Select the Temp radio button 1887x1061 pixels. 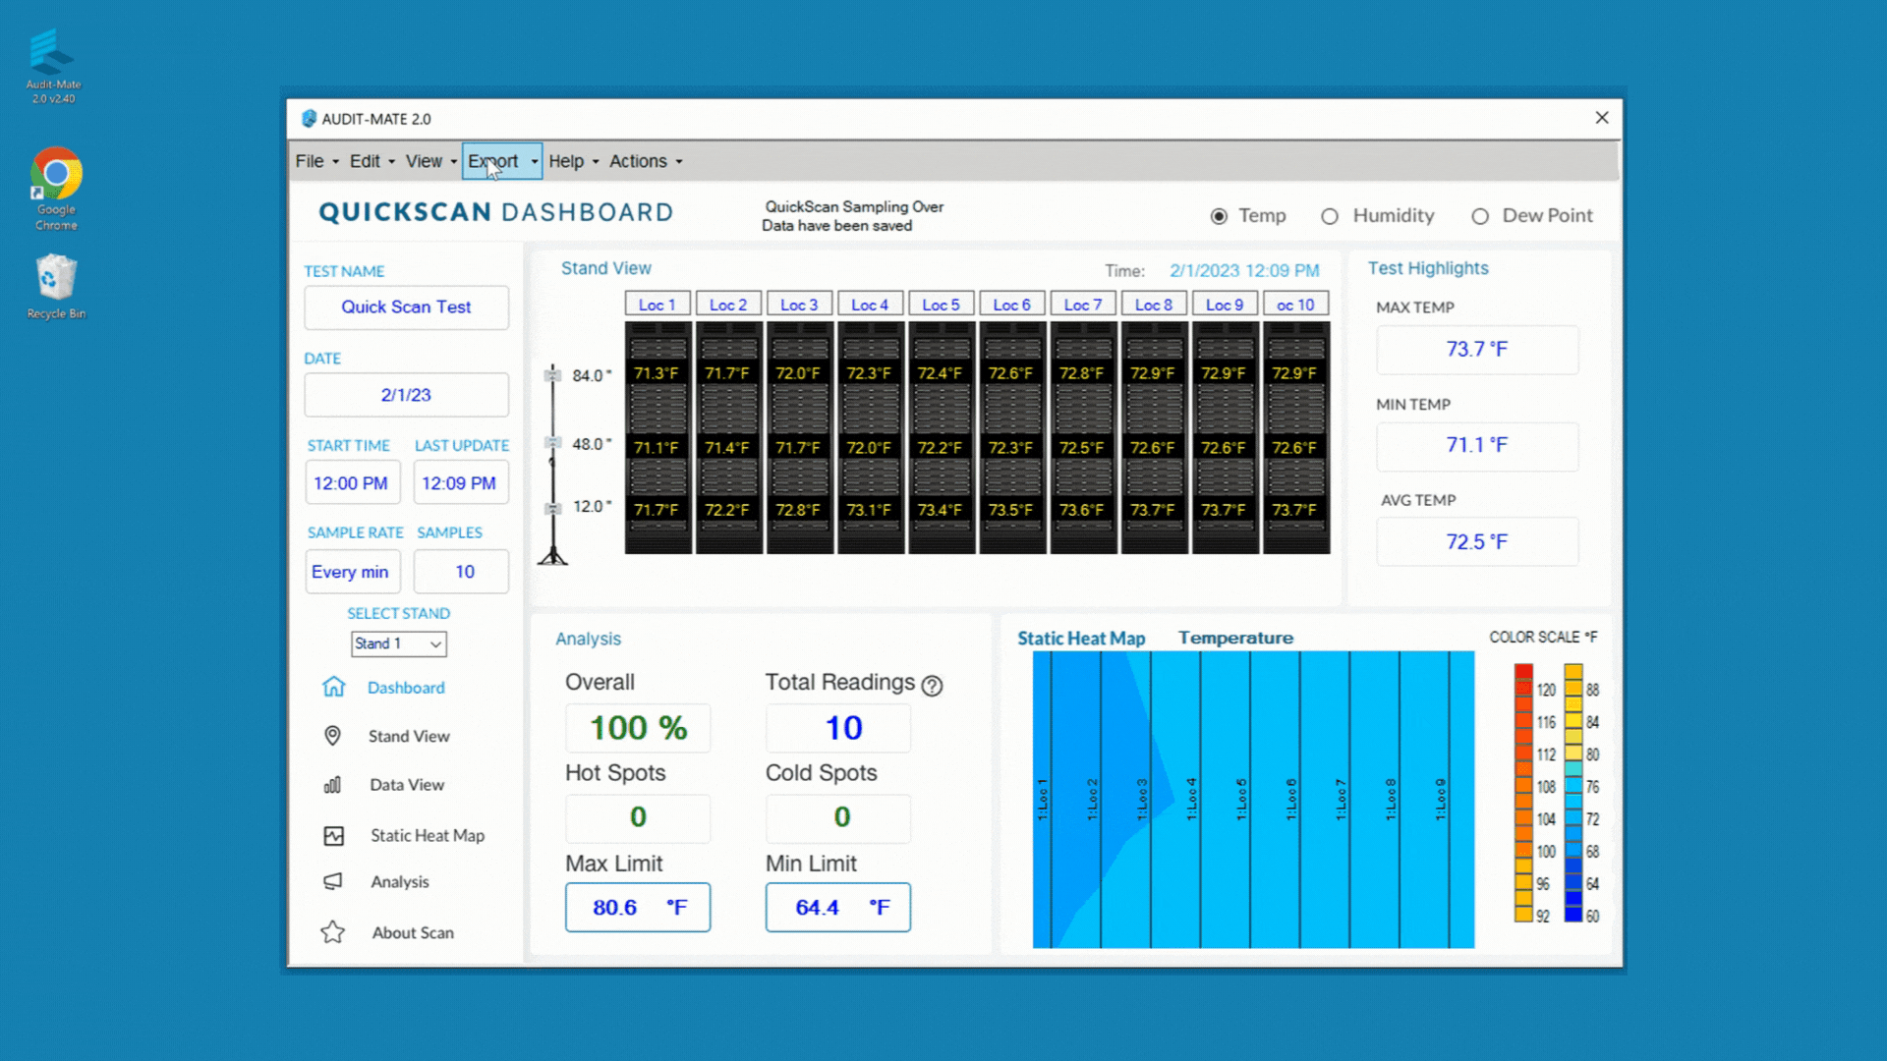[x=1219, y=216]
